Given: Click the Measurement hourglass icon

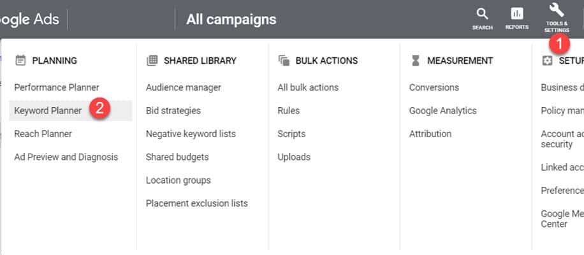Looking at the screenshot, I should [416, 61].
